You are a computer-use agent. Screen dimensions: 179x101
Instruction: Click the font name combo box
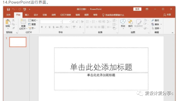click(x=51, y=22)
